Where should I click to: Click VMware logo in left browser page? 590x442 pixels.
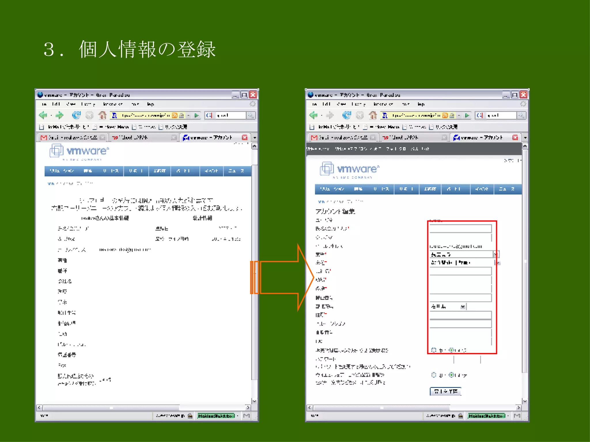79,151
